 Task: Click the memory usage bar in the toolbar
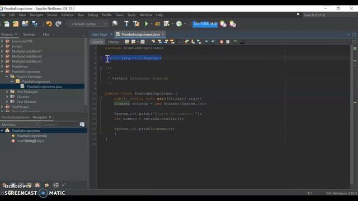click(205, 23)
